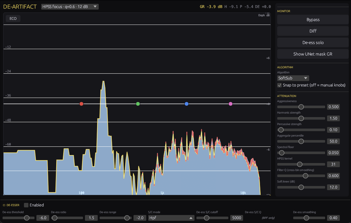Adjust the De-ess threshold slider
The height and width of the screenshot is (223, 351).
(19, 218)
